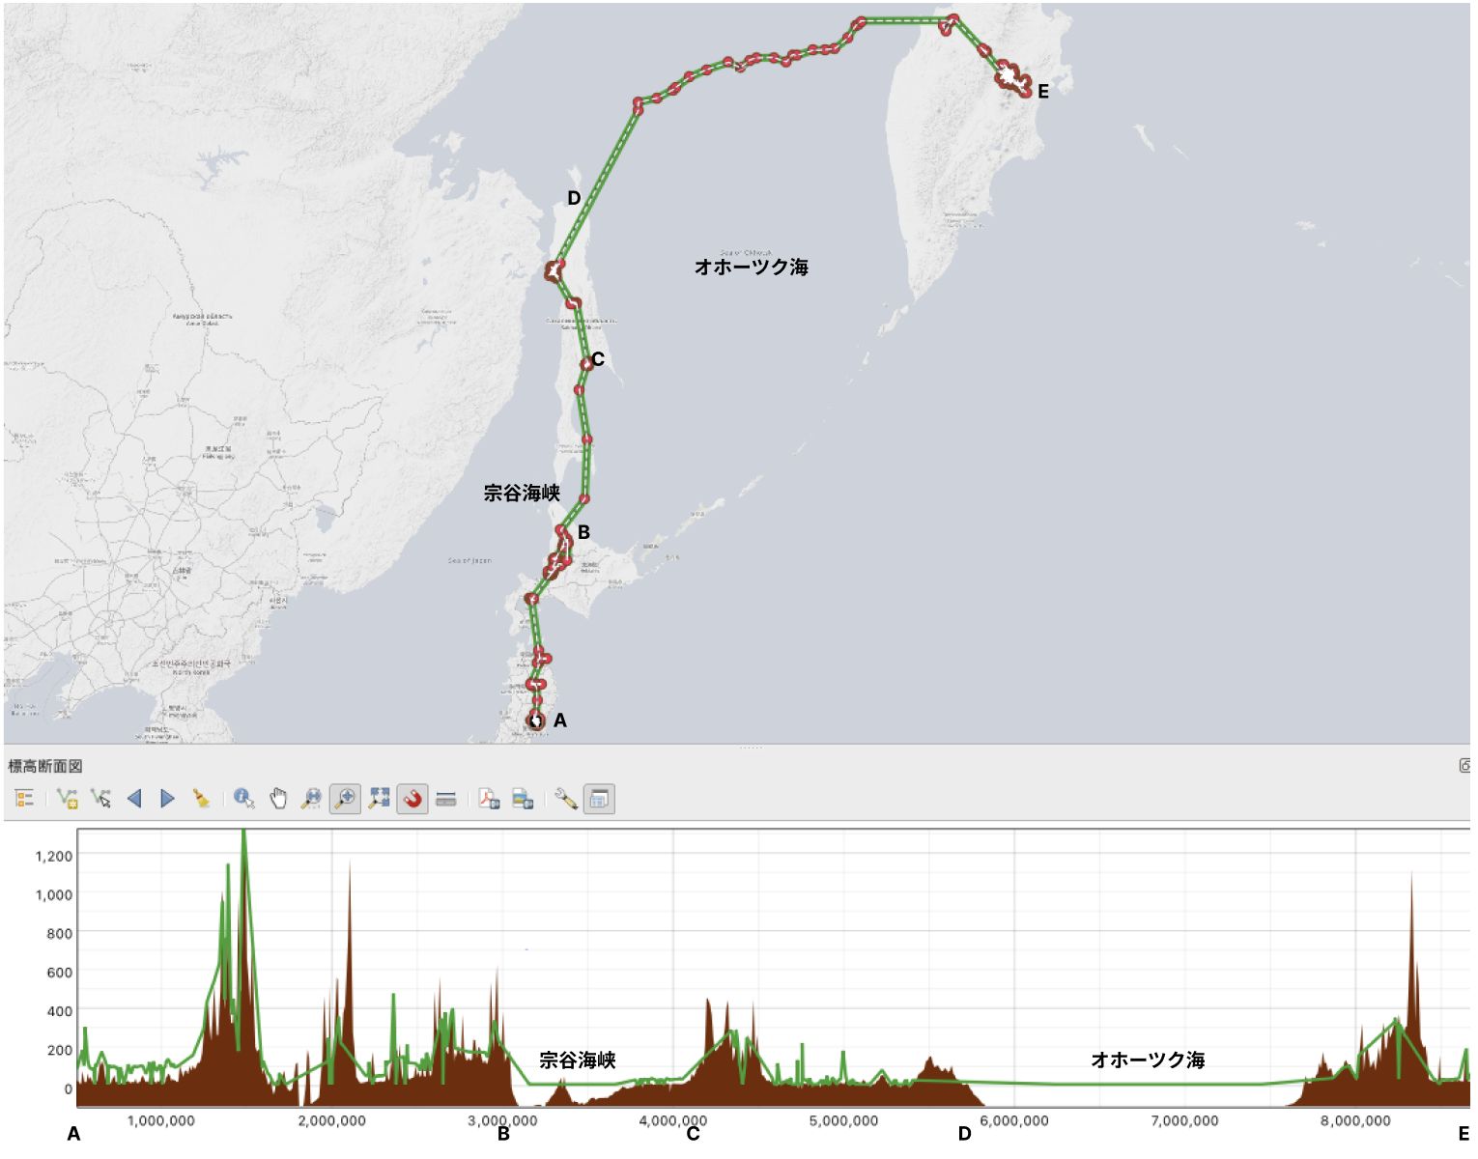Image resolution: width=1478 pixels, height=1159 pixels.
Task: Click the 宗谷海峡 label in elevation chart
Action: [x=578, y=1060]
